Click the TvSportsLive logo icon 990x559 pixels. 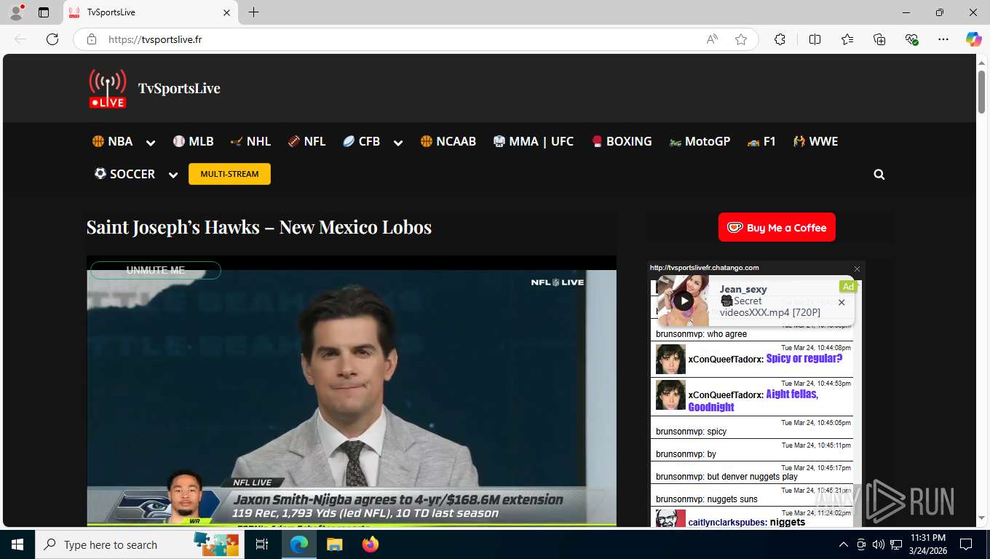[108, 88]
